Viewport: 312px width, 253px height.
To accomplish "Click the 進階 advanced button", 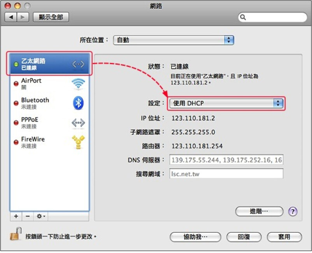I will coord(259,211).
